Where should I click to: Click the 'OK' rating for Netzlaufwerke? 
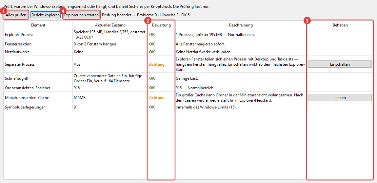(152, 52)
